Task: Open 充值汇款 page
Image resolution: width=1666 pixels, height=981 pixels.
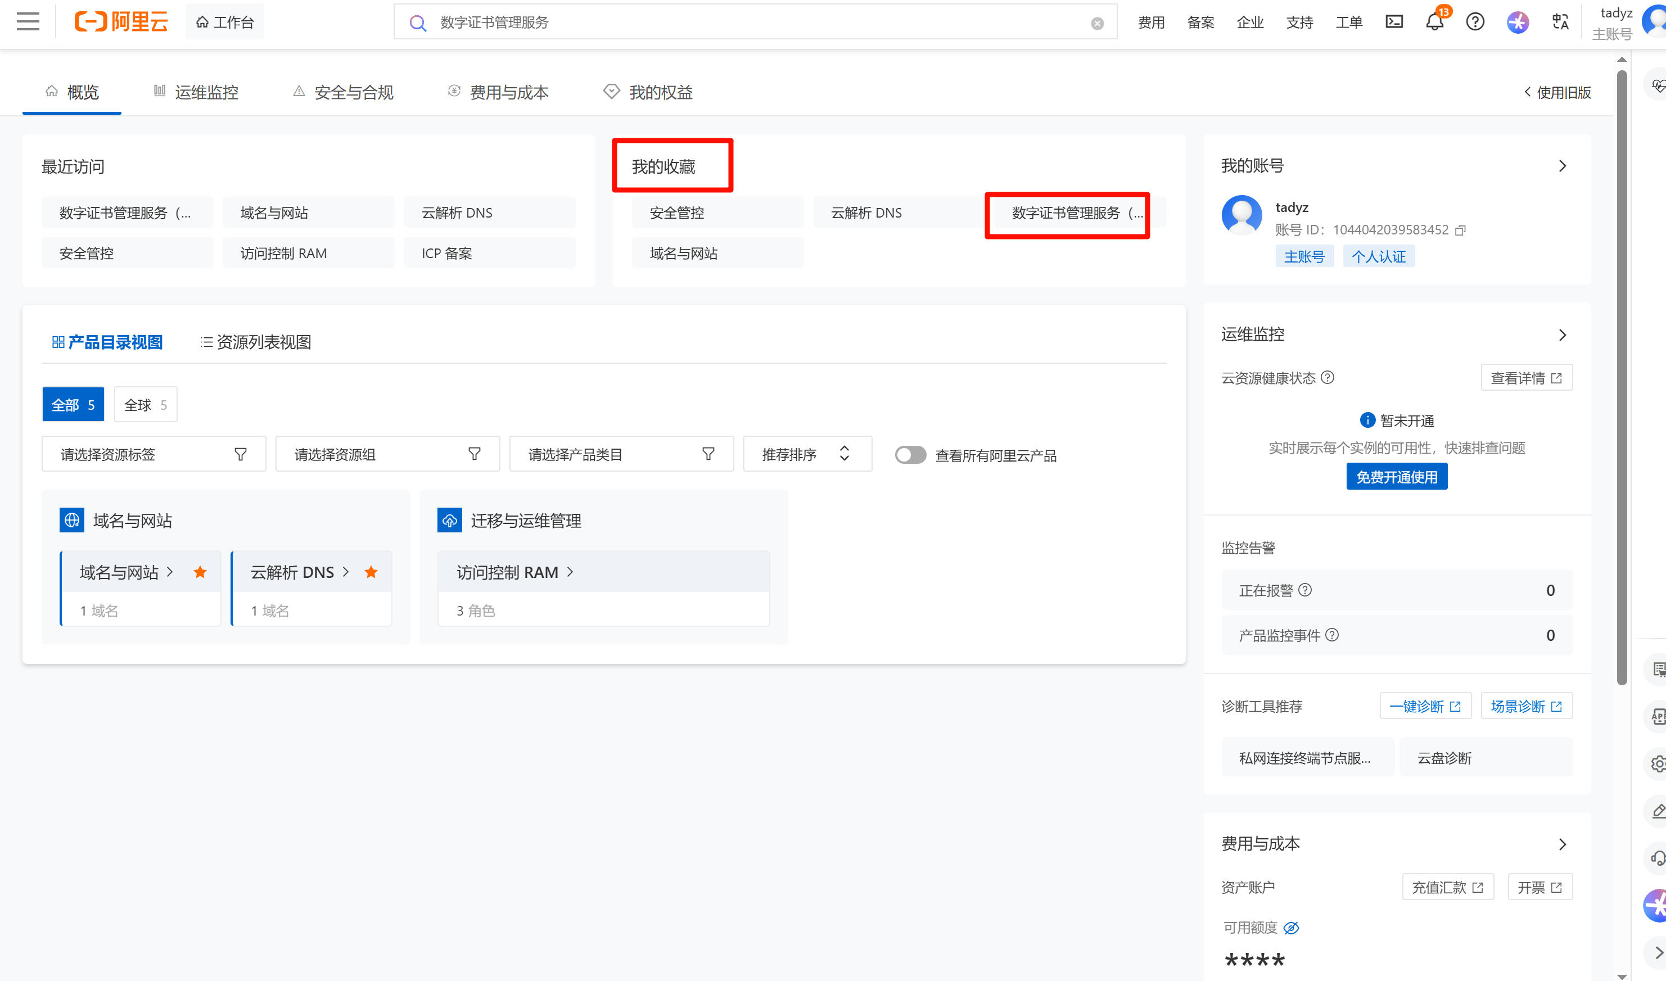Action: [1448, 887]
